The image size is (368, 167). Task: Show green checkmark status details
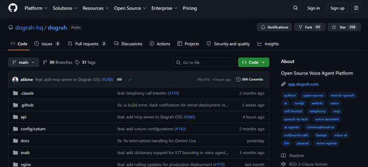(130, 80)
